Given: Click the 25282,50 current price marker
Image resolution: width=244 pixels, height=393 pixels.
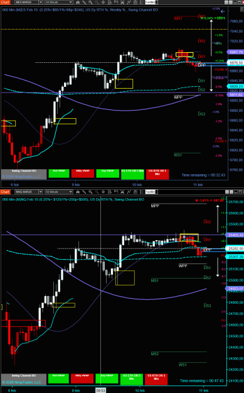Looking at the screenshot, I should click(x=235, y=248).
